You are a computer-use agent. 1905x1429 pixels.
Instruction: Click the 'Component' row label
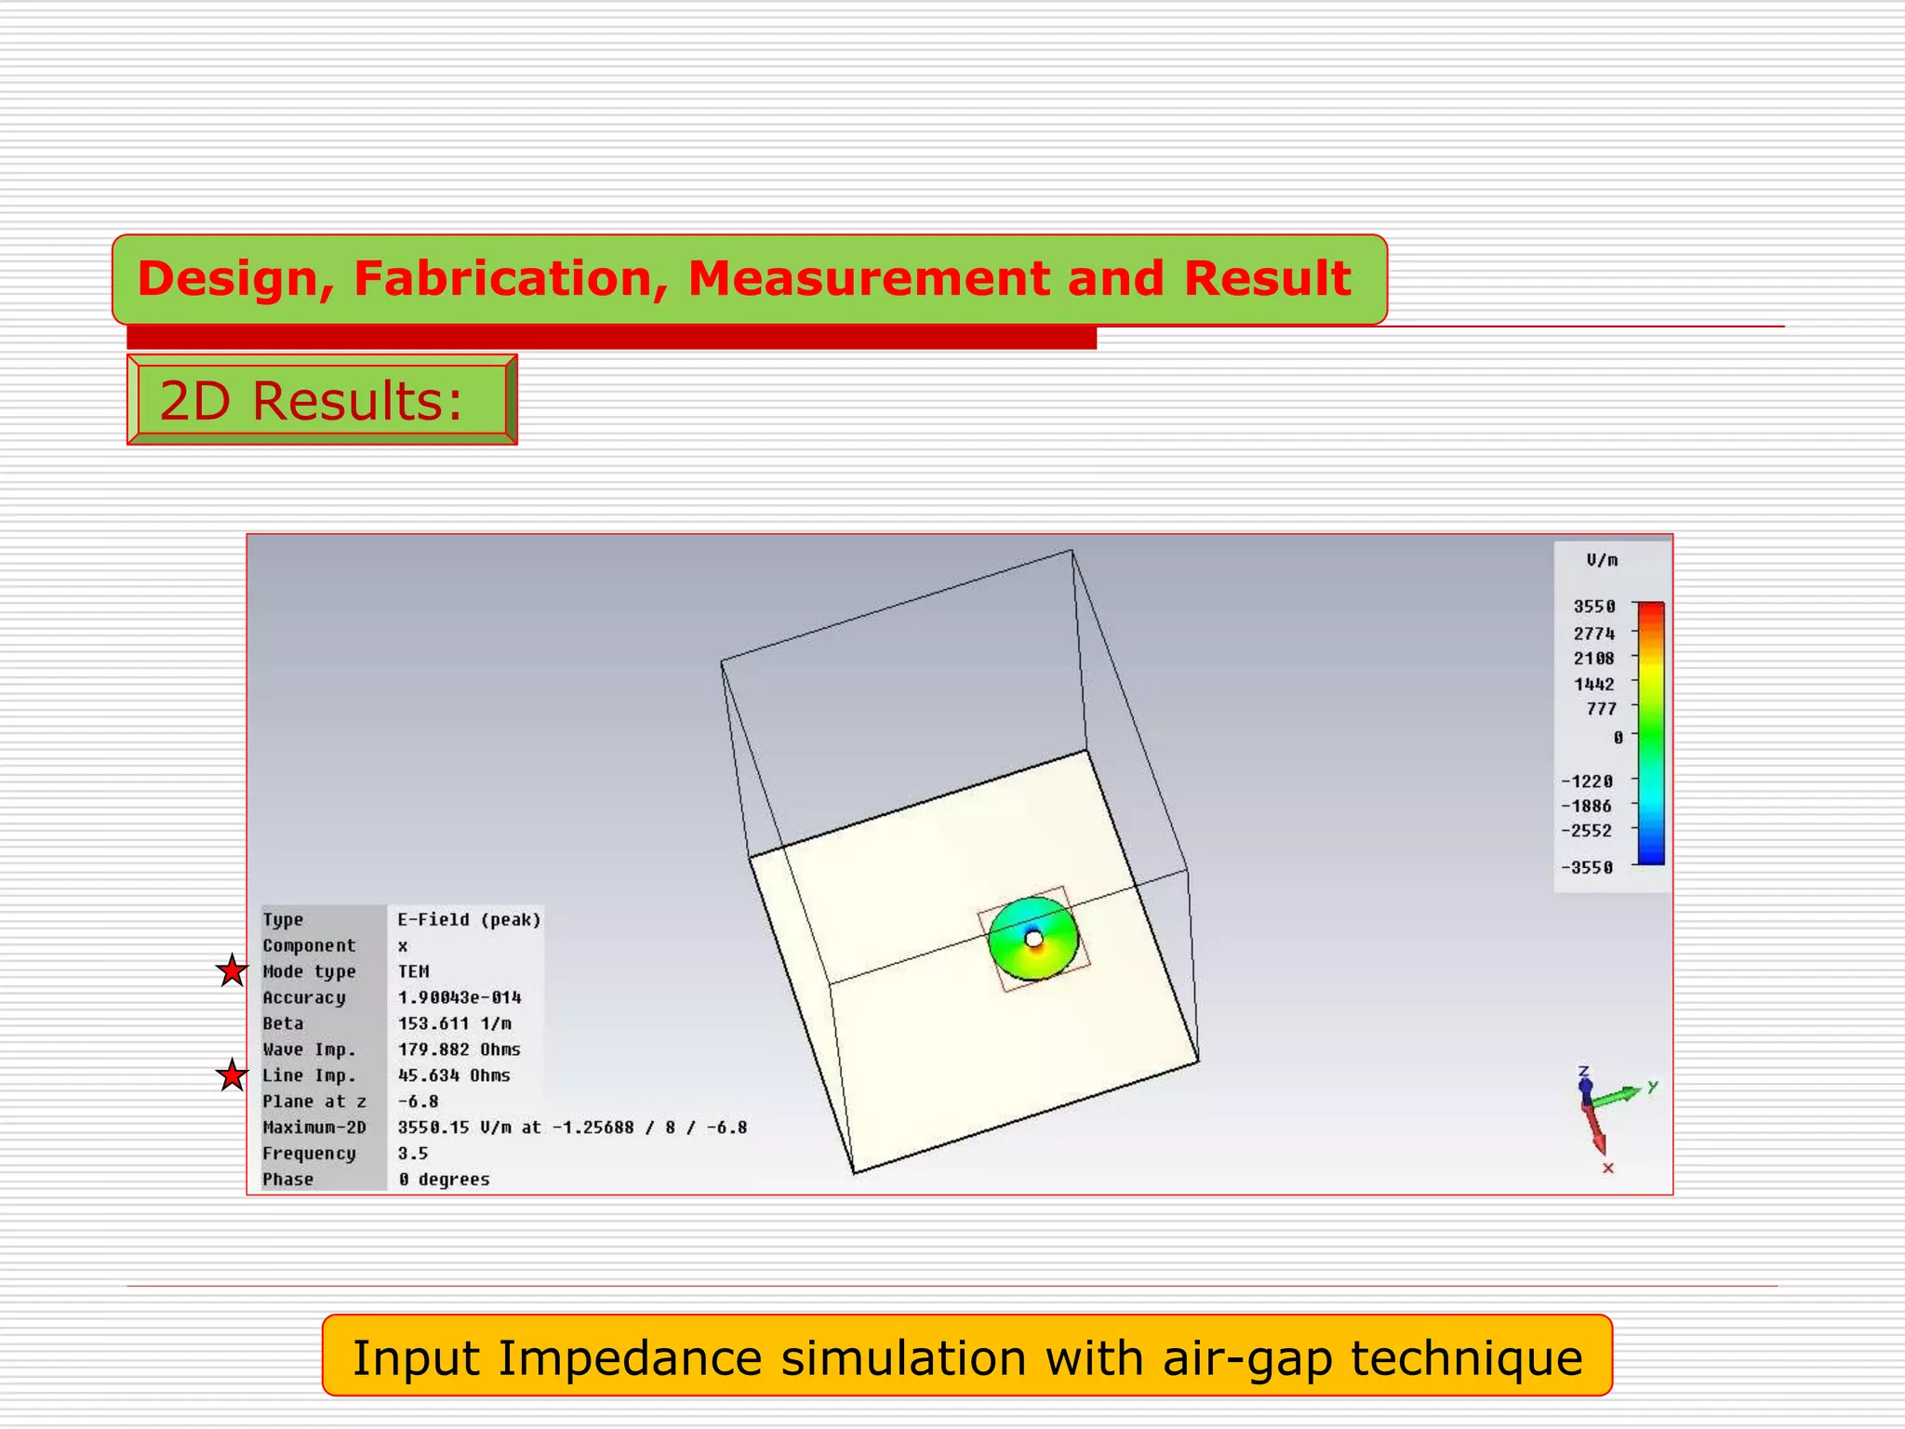[309, 945]
